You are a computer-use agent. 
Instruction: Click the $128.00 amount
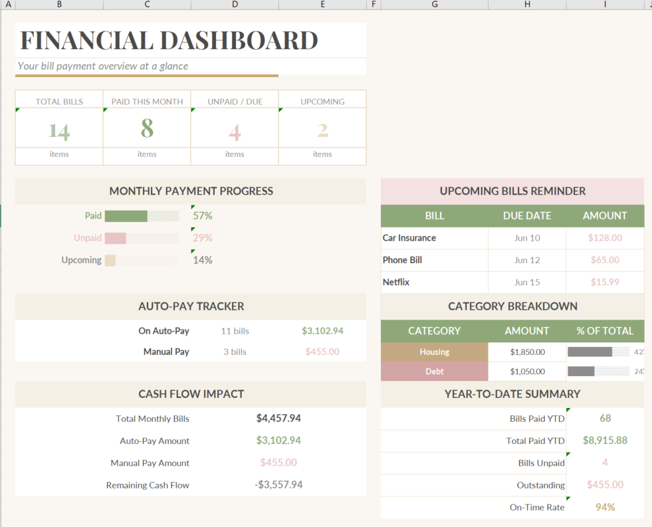point(605,238)
